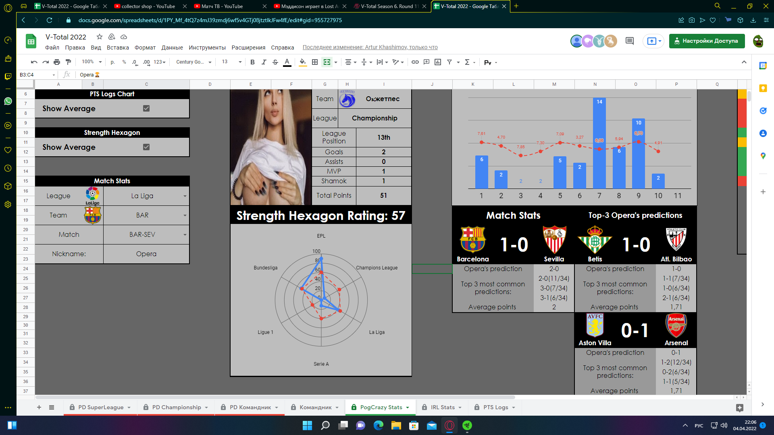Open the last edit history link
Image resolution: width=774 pixels, height=435 pixels.
point(370,48)
